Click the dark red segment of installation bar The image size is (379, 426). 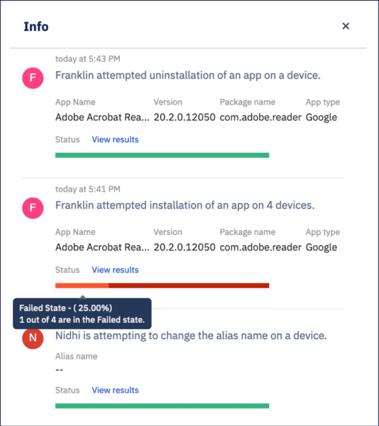click(x=189, y=285)
